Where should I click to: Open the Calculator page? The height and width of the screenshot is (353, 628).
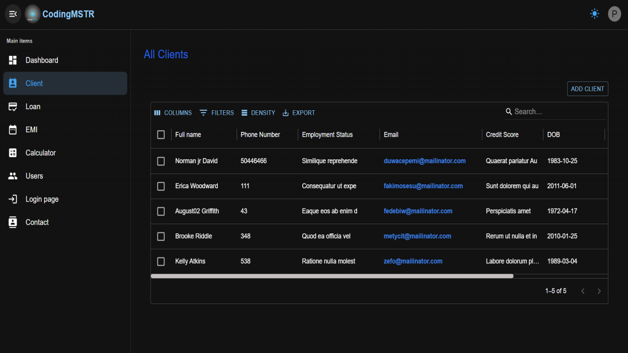(x=65, y=153)
